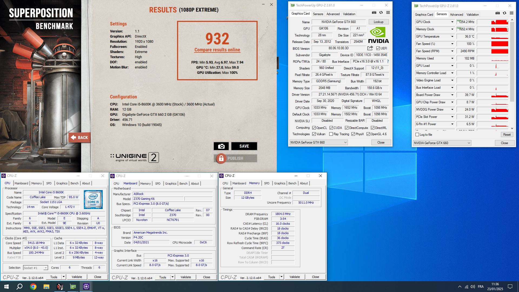Screen dimensions: 519x292
Task: Click the Bus Interface question mark icon
Action: click(388, 61)
